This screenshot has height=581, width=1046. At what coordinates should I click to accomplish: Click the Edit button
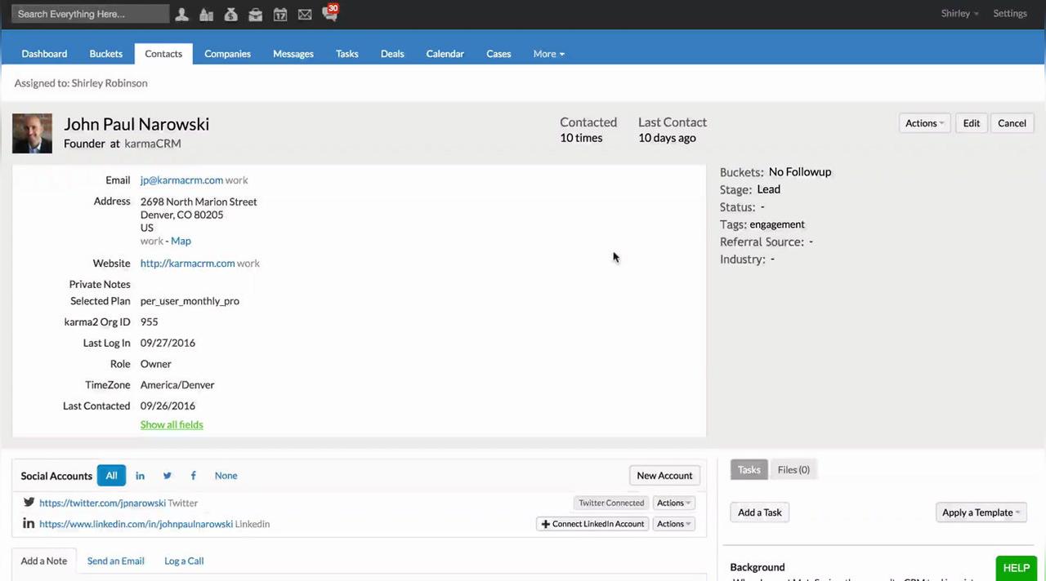click(x=971, y=123)
